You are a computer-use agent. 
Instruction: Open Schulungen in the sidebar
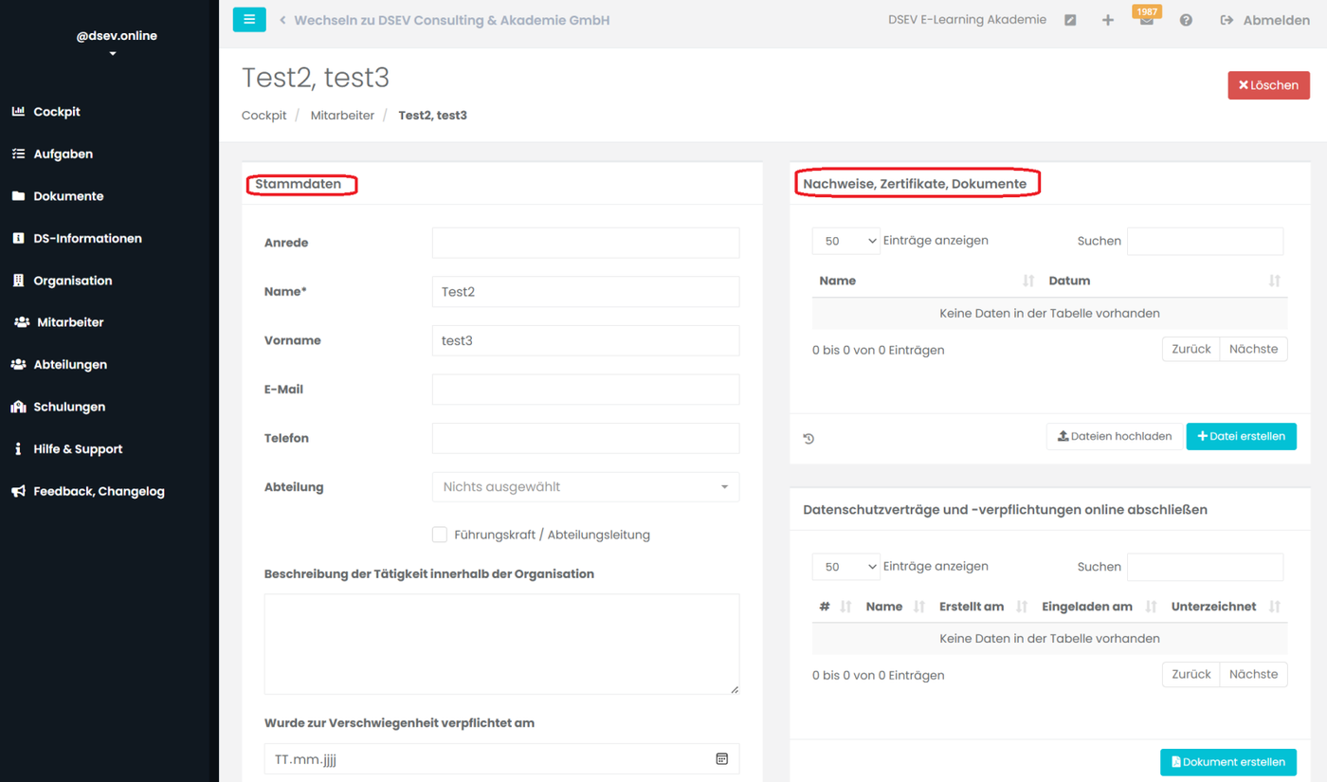pyautogui.click(x=69, y=407)
